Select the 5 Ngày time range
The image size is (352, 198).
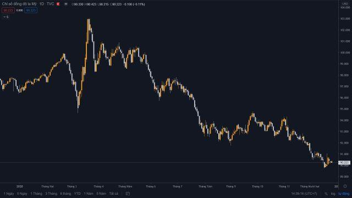coord(22,194)
